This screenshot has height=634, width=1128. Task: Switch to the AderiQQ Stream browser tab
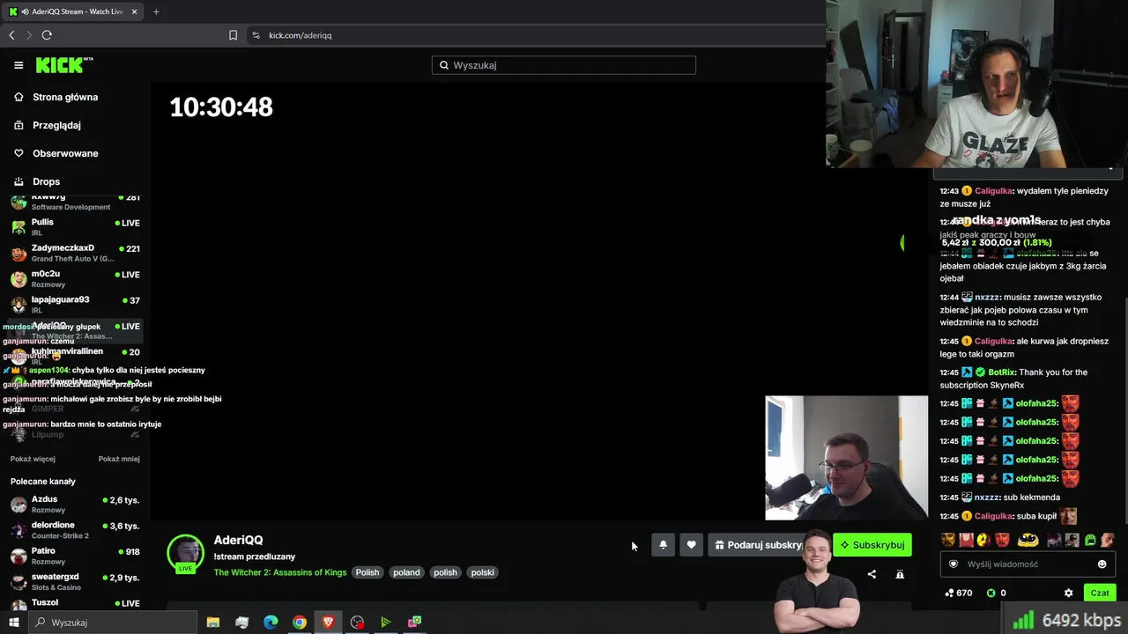pyautogui.click(x=71, y=11)
